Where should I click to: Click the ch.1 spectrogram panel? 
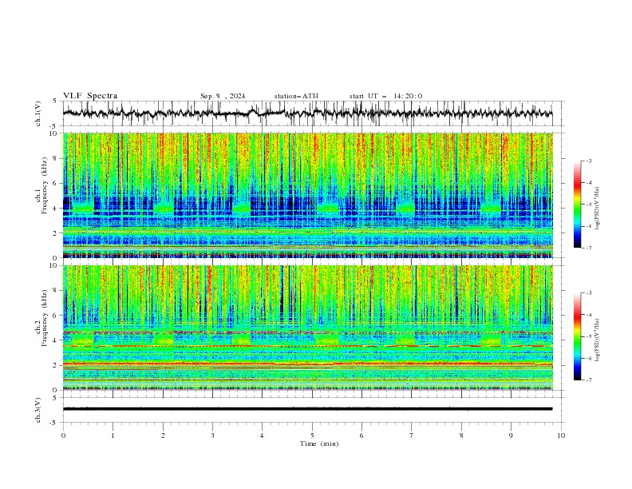pos(314,195)
